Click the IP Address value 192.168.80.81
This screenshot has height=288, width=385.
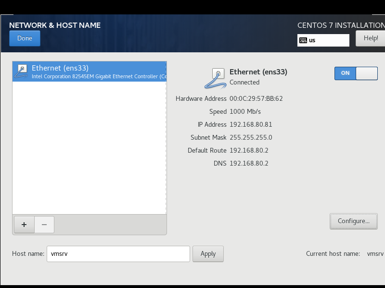(251, 124)
